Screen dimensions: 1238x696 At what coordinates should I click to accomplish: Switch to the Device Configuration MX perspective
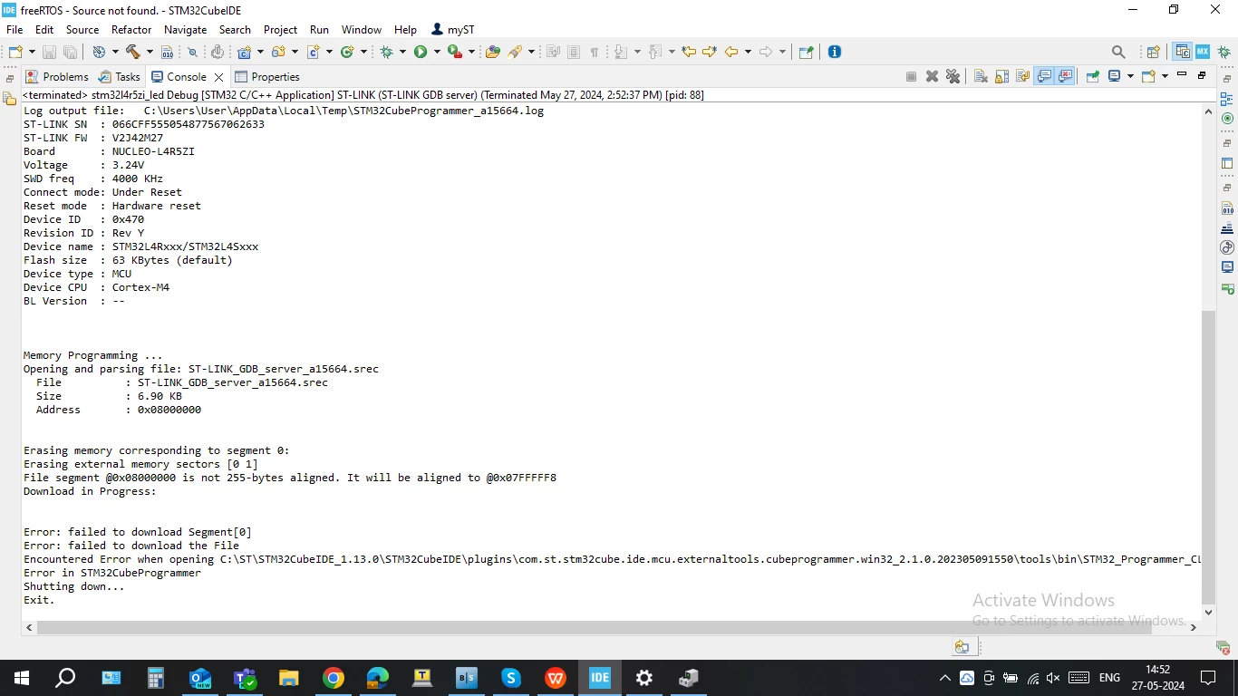[x=1203, y=52]
